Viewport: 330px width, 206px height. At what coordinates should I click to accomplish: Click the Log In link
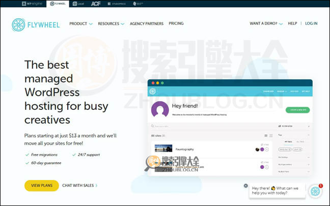point(311,23)
